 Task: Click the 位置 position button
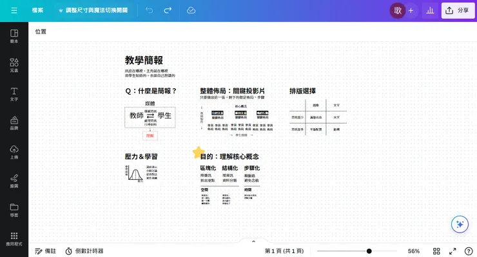click(41, 32)
